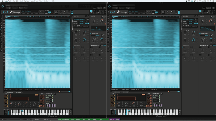This screenshot has height=121, width=216.
Task: Open the View Editor dropdown in whine 2
Action: [208, 8]
